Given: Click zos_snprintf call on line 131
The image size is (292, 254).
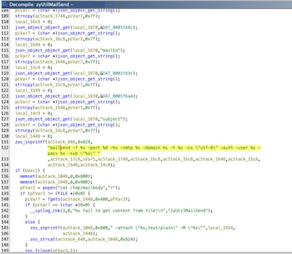Looking at the screenshot, I should [30, 142].
